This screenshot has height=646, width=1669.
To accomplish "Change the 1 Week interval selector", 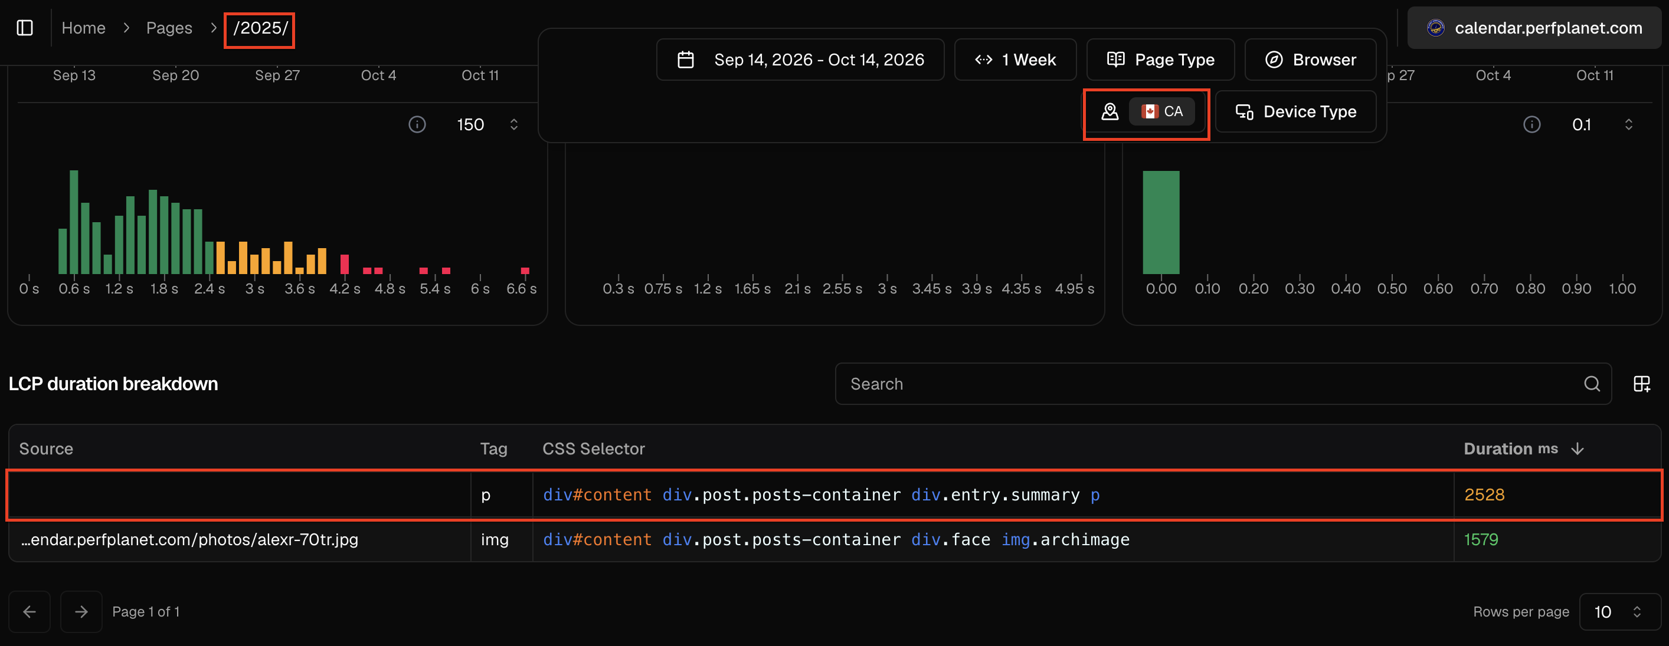I will (1015, 60).
